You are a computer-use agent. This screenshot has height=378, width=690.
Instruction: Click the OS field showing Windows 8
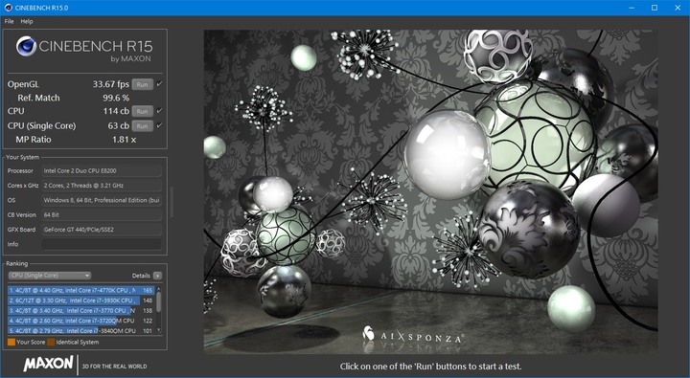pos(102,200)
